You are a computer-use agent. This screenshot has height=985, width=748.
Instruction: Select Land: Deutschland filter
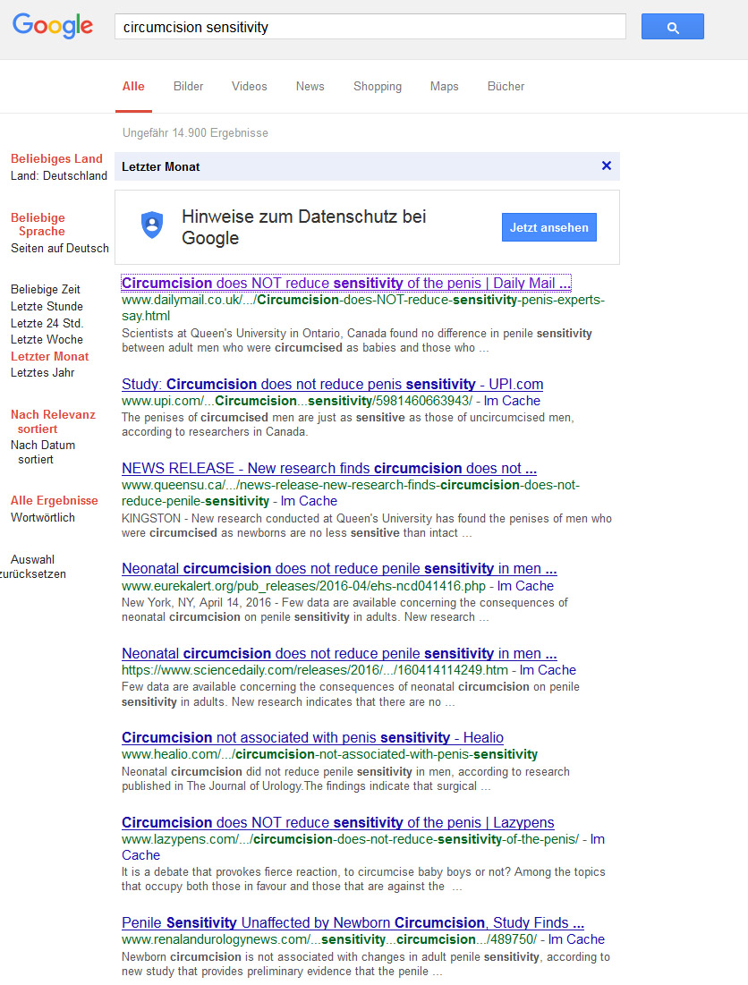58,176
